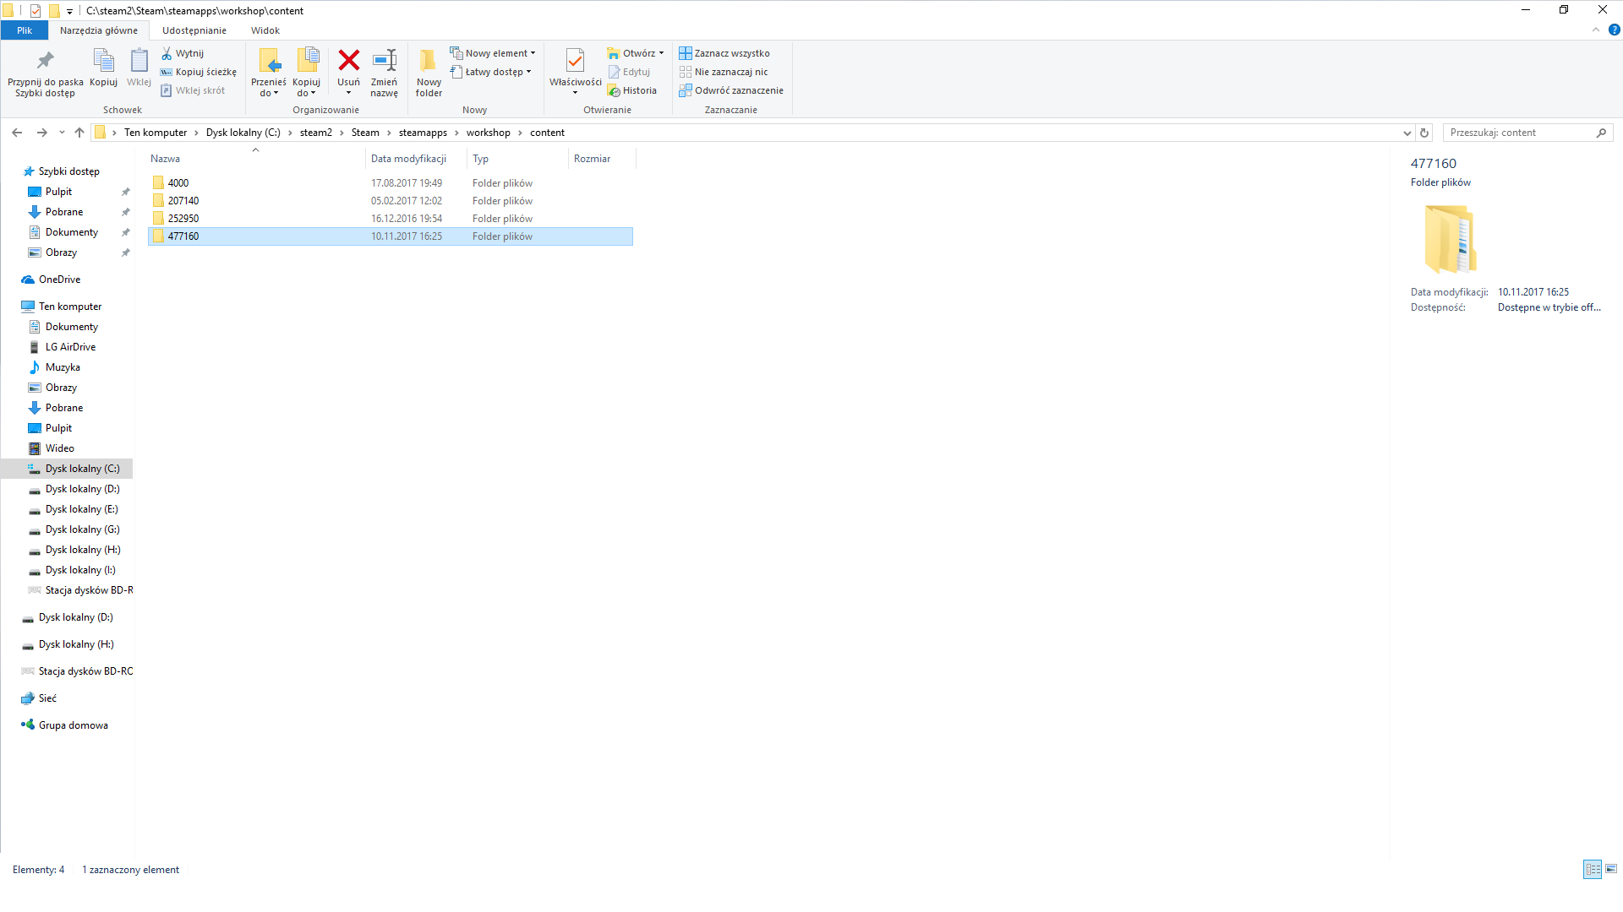
Task: Open the Plik menu
Action: [x=25, y=30]
